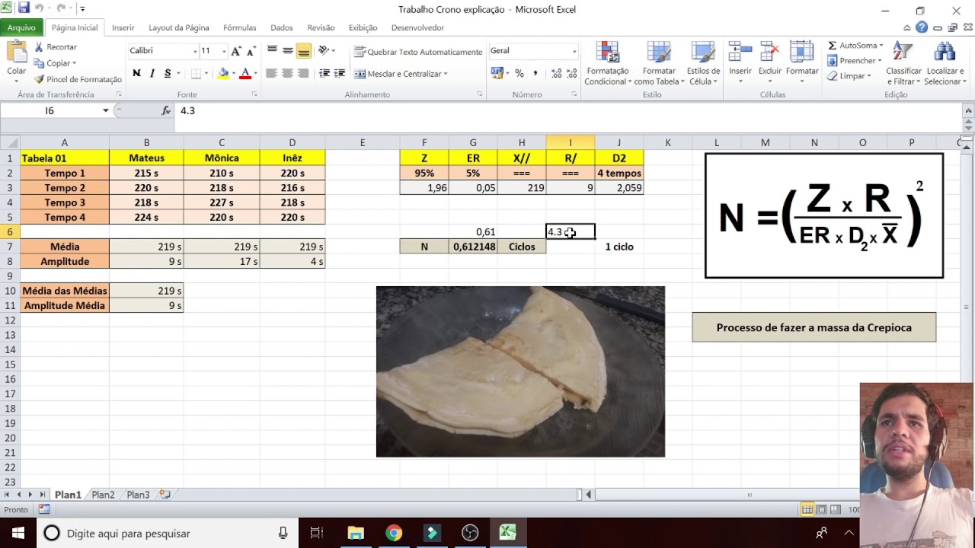Open File Explorer from the taskbar
This screenshot has width=975, height=548.
coord(356,533)
